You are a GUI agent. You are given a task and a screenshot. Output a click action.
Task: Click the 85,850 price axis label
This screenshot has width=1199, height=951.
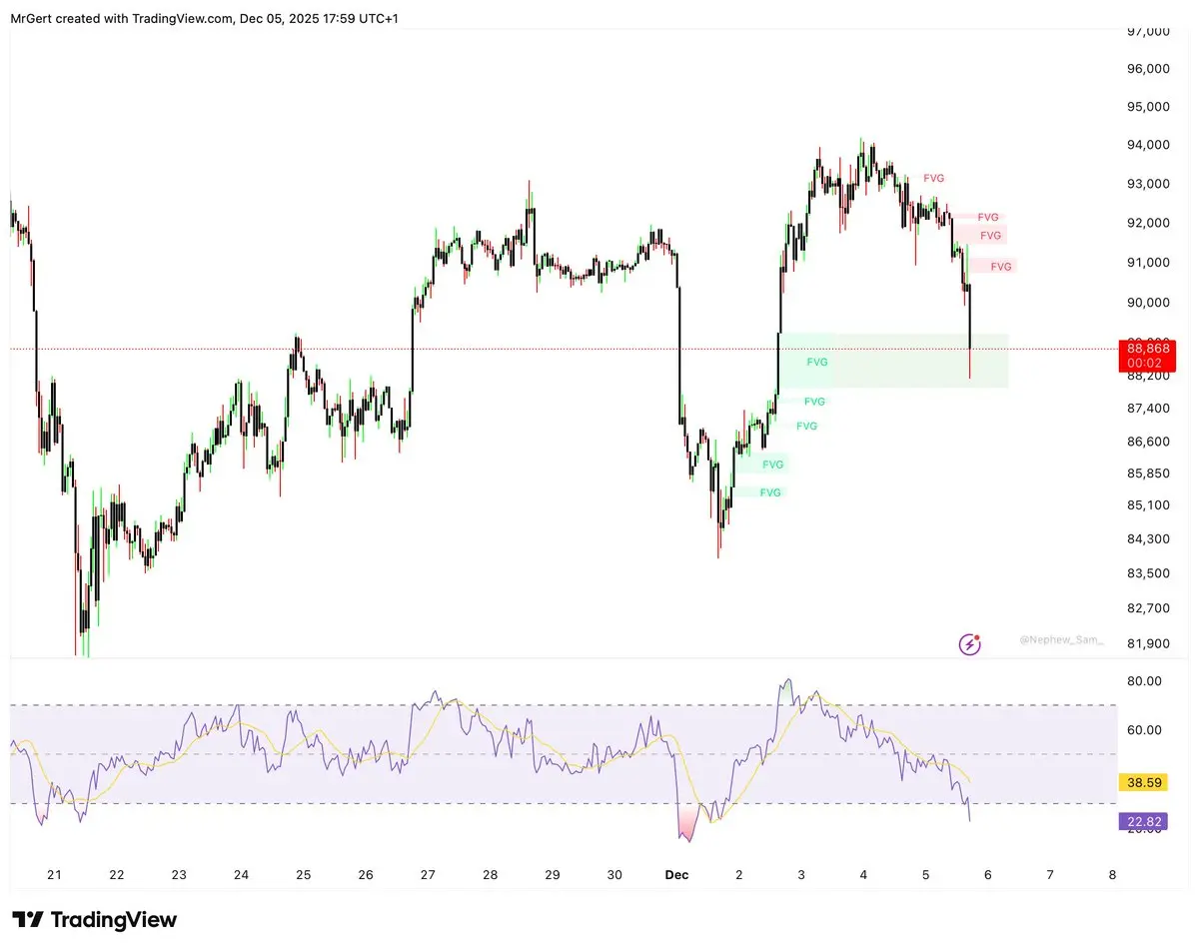click(x=1148, y=474)
